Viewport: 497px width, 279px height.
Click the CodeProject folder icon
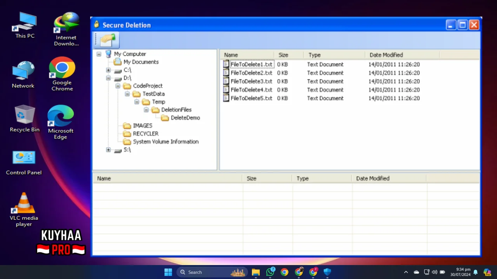click(127, 86)
